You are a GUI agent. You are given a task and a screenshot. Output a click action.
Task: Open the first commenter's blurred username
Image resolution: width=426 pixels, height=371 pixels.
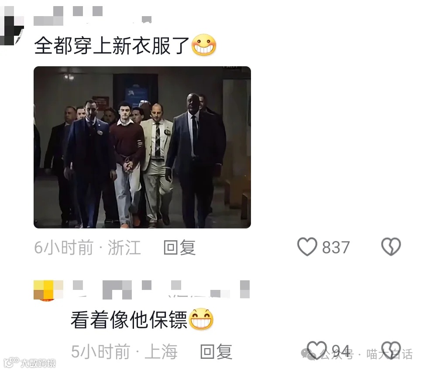[x=93, y=16]
